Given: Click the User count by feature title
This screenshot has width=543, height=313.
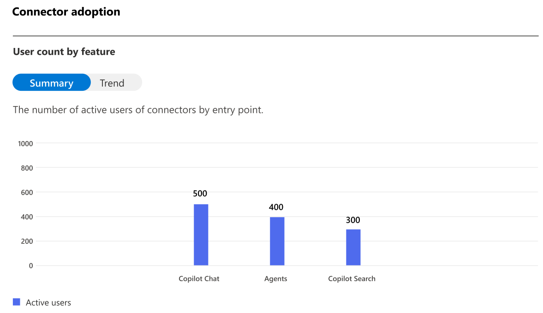Looking at the screenshot, I should 64,52.
